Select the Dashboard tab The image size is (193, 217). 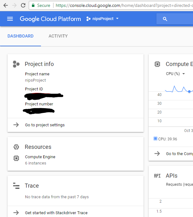[x=20, y=36]
